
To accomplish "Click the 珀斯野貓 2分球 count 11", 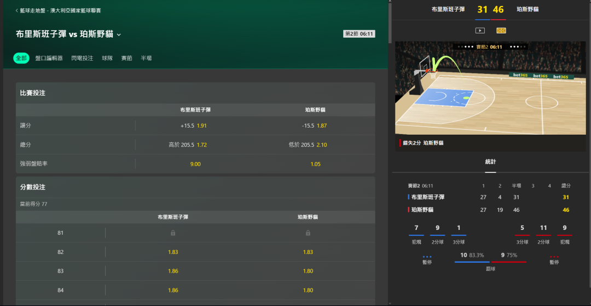I will tap(543, 228).
